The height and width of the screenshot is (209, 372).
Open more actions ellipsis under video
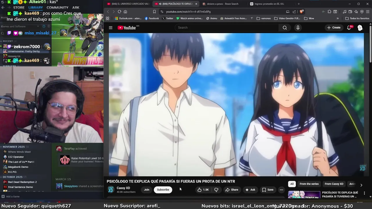(x=281, y=190)
